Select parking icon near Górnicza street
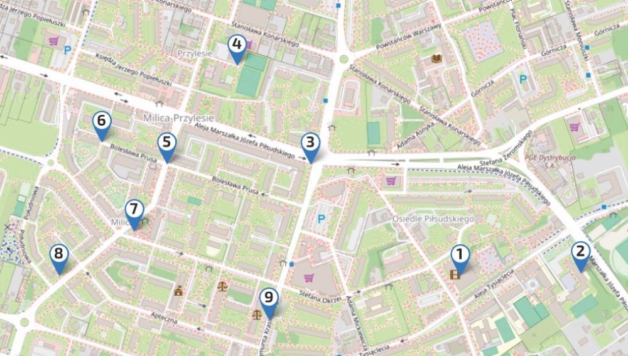Viewport: 628px width, 356px height. (522, 79)
